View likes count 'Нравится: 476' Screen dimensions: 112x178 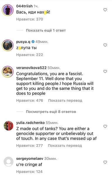coord(30,100)
